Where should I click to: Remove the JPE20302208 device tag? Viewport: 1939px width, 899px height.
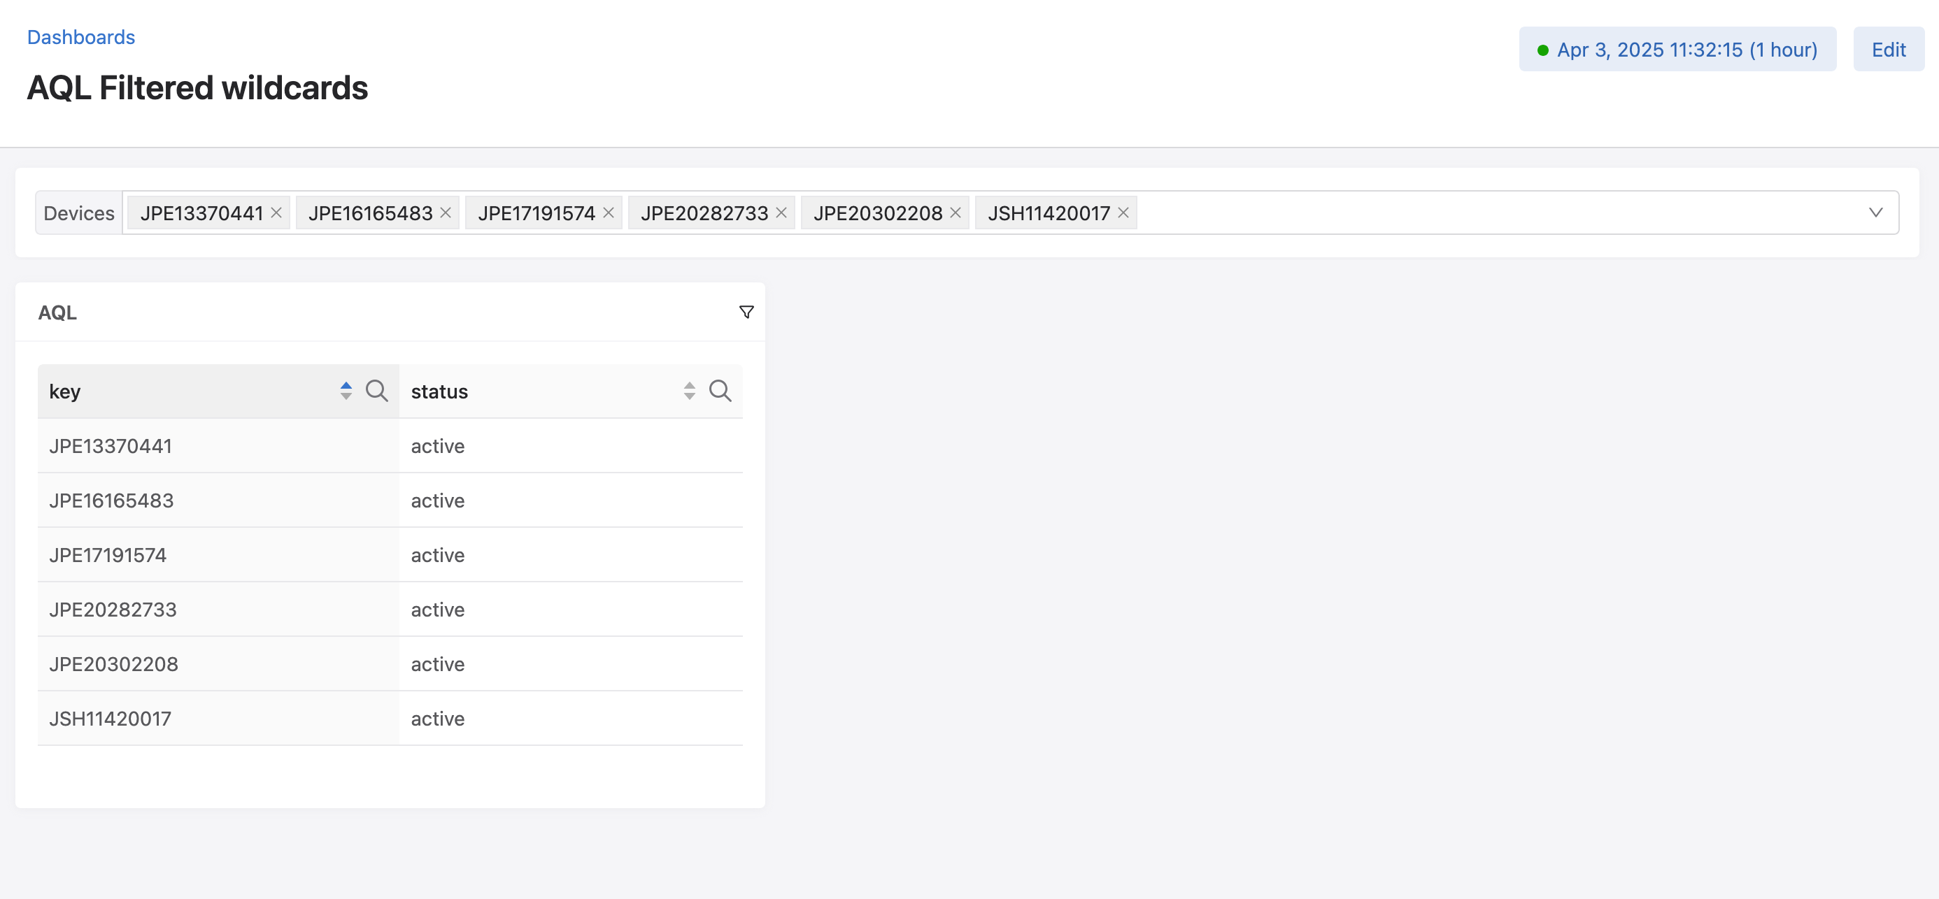pyautogui.click(x=956, y=213)
